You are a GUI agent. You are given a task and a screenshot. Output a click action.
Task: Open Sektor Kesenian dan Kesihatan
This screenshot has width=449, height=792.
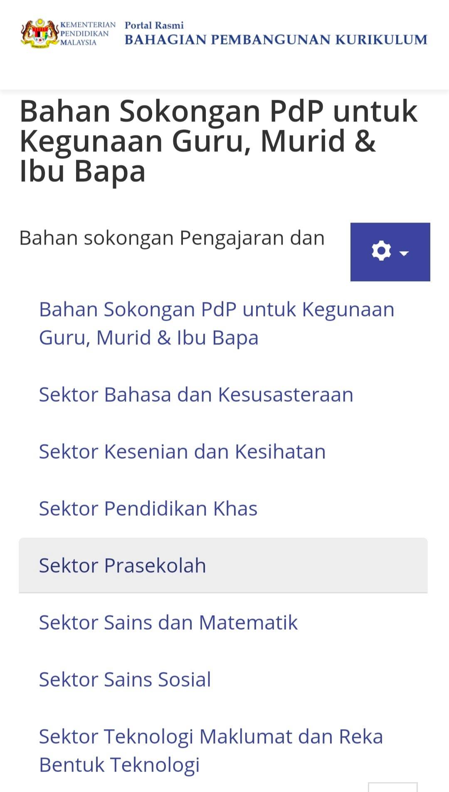point(182,451)
